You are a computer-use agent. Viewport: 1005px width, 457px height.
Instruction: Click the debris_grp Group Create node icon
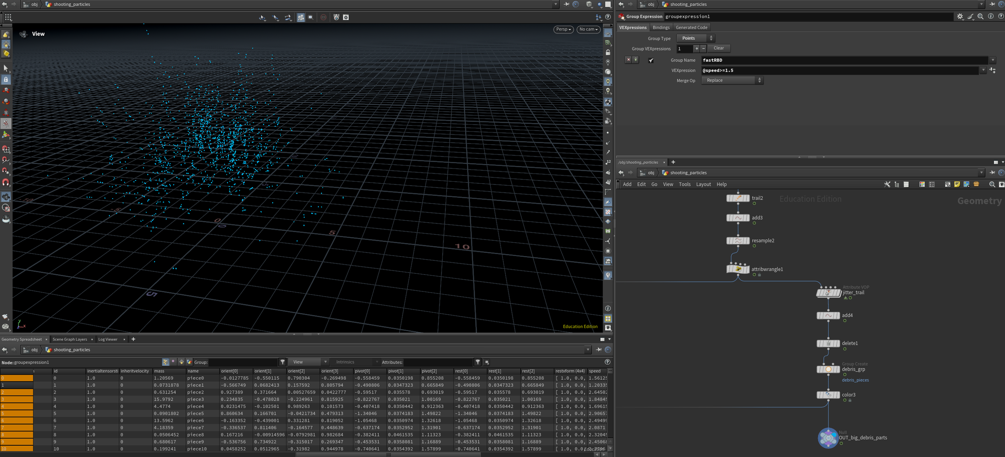point(828,369)
